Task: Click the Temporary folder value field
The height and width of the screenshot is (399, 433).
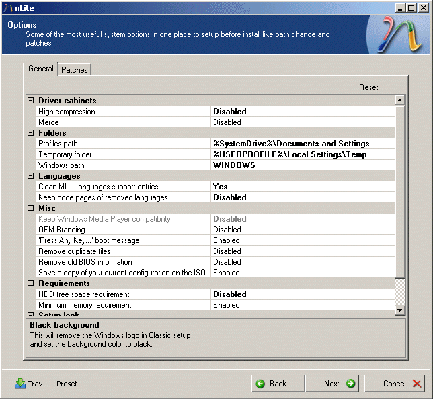Action: click(303, 154)
